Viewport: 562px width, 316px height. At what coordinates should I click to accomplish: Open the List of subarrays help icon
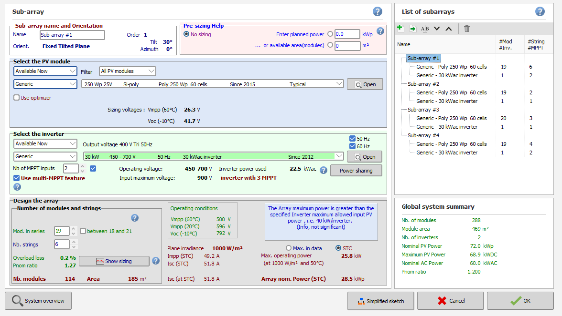pyautogui.click(x=540, y=11)
